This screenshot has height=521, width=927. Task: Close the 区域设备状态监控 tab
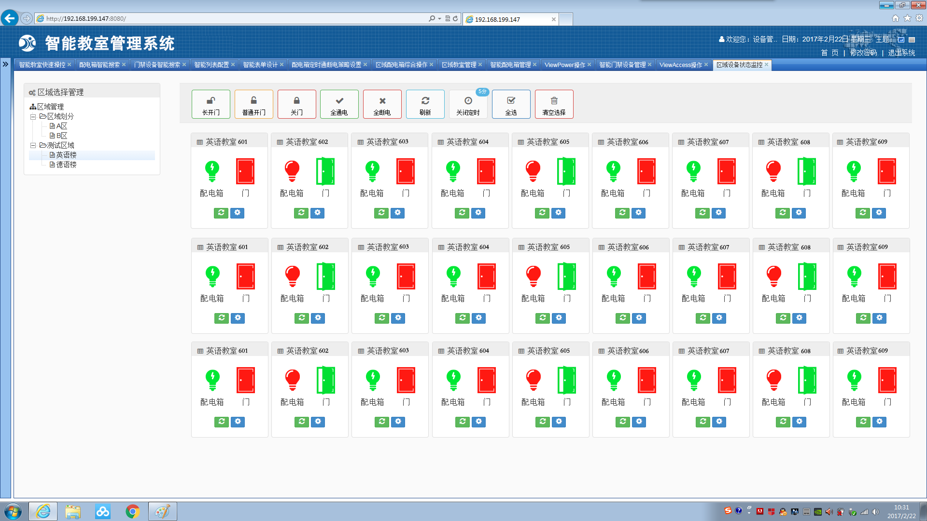[x=767, y=65]
